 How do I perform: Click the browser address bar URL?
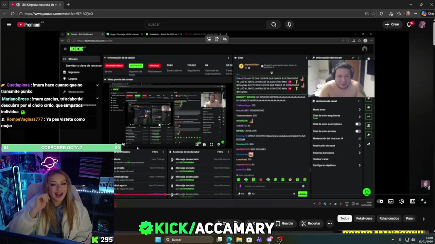click(x=58, y=14)
